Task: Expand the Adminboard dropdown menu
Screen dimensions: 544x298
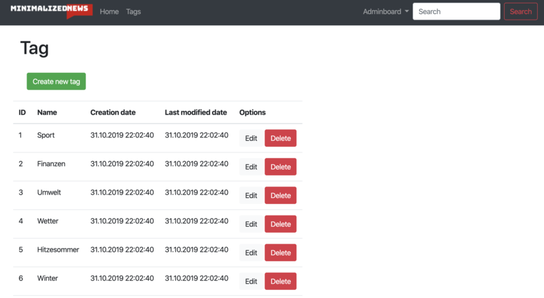Action: click(386, 12)
